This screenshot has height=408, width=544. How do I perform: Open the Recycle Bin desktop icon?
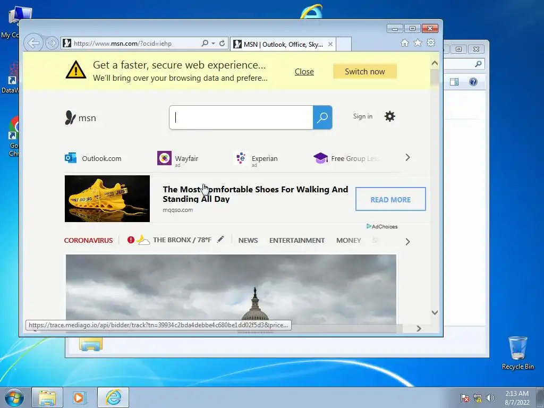(x=517, y=353)
